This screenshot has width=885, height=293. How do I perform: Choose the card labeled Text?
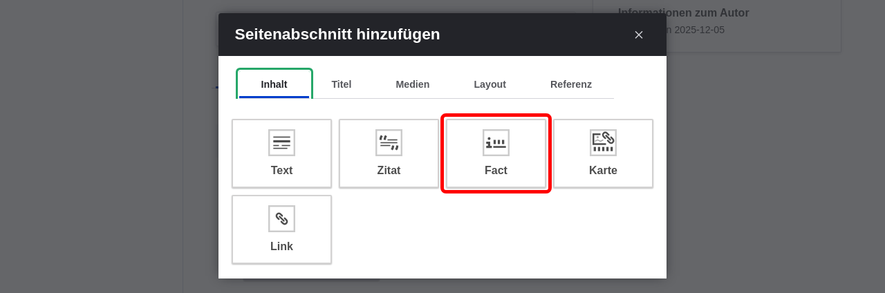(281, 153)
